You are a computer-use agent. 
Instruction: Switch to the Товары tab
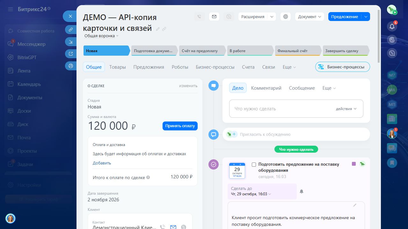coord(118,67)
